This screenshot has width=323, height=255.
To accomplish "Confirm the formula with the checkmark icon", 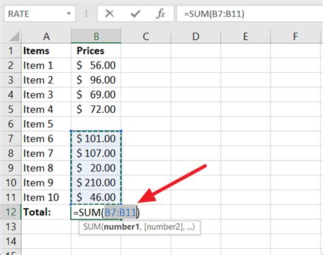I will pos(136,14).
